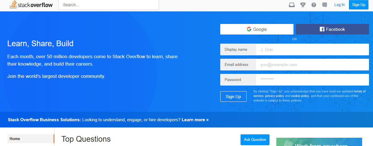The image size is (373, 146).
Task: Click the Ask Question button
Action: tap(255, 140)
